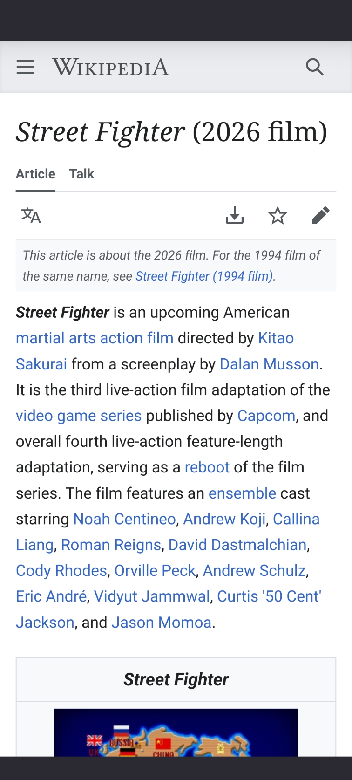Screen dimensions: 352x780
Task: Open the Noah Centineo link
Action: click(124, 519)
